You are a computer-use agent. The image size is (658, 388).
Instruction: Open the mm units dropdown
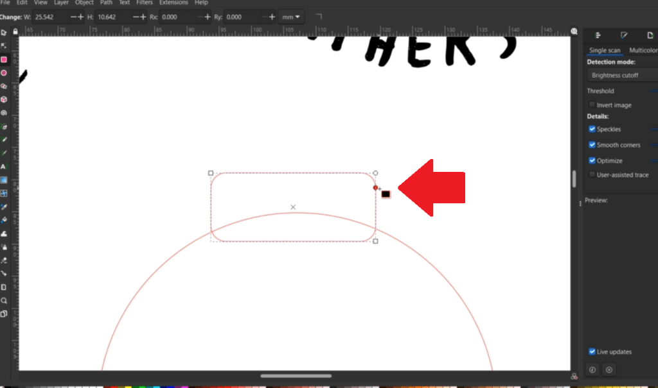click(292, 17)
